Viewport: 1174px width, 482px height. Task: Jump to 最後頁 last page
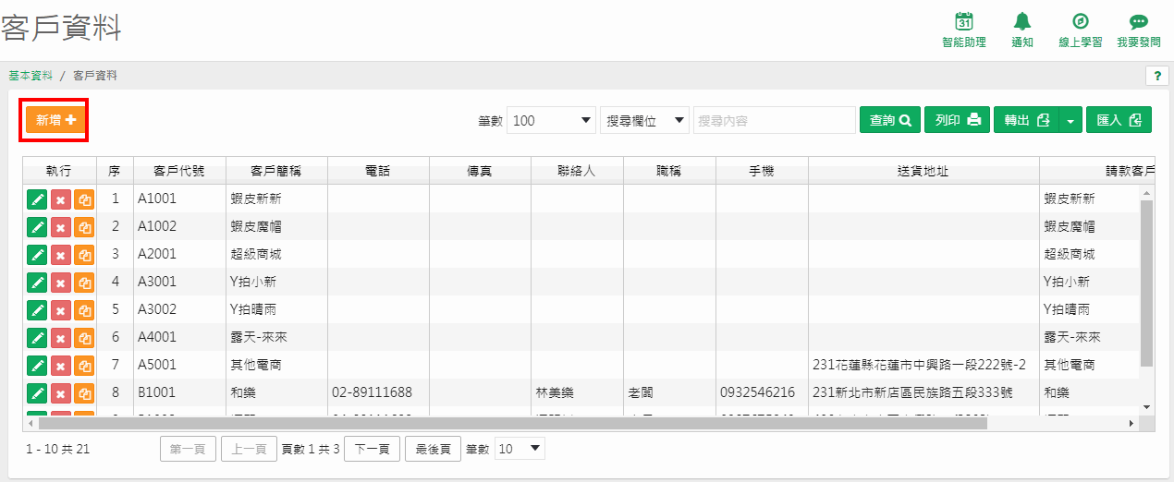[x=433, y=449]
